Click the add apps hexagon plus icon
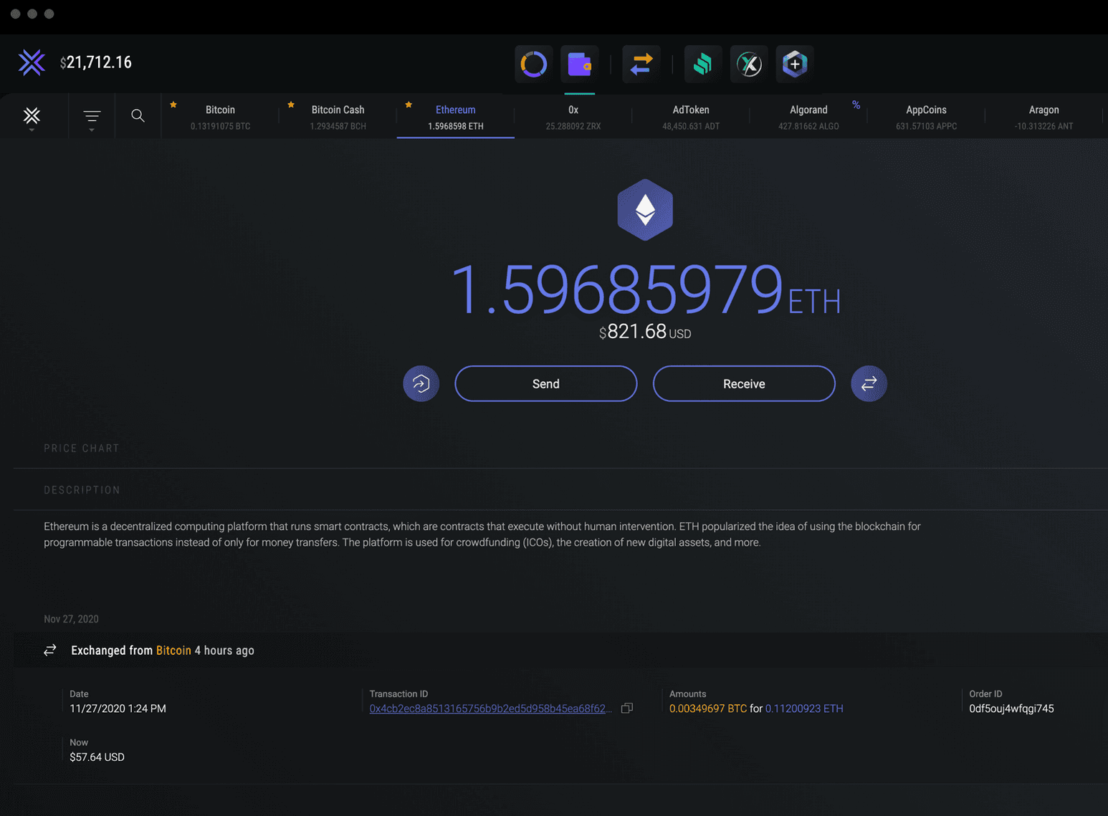Screen dimensions: 1108x816 (795, 64)
